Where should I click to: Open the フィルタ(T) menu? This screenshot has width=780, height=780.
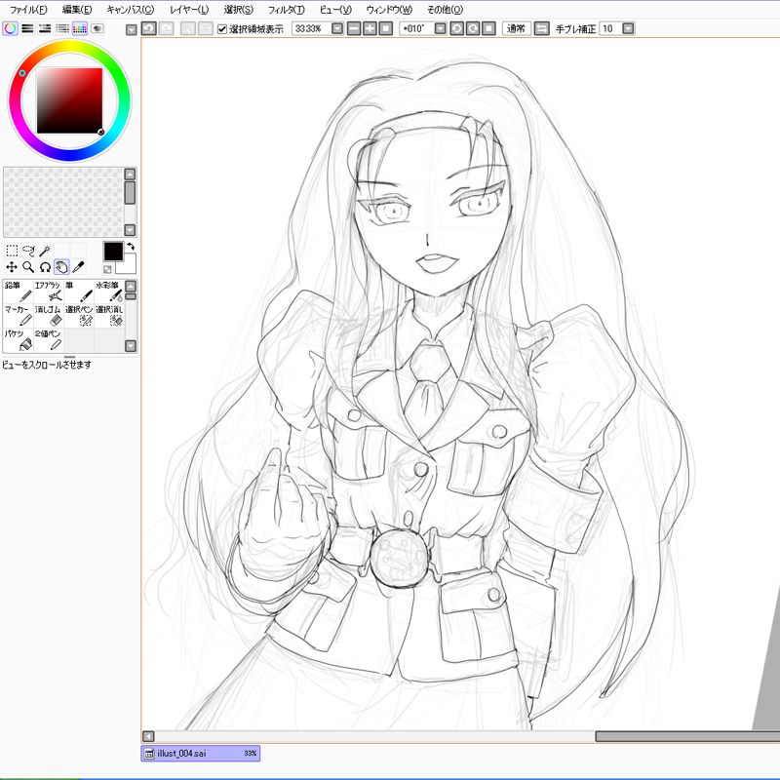[286, 10]
